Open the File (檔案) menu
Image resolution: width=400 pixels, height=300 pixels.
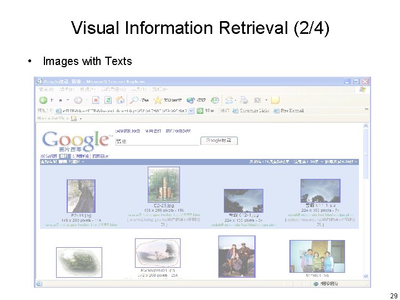coord(46,89)
